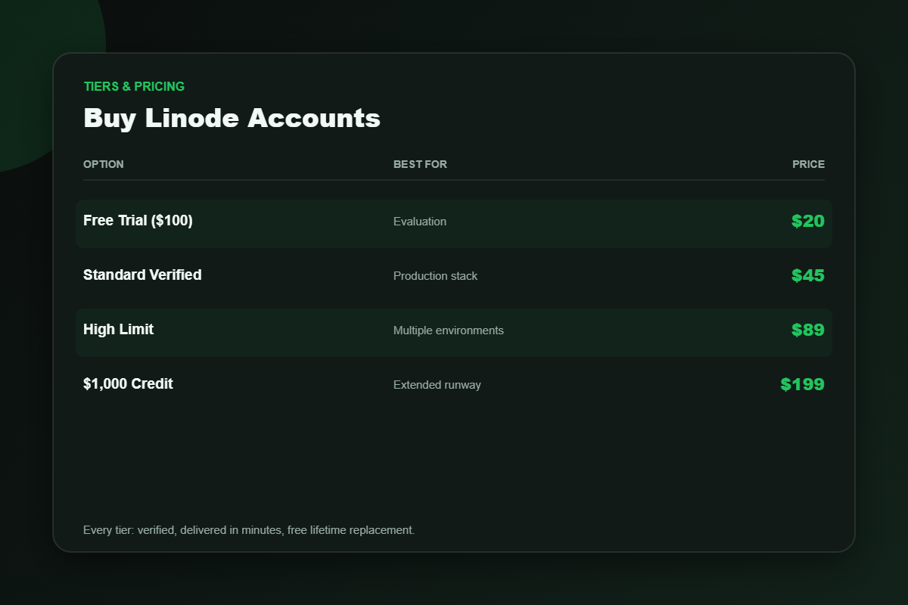
Task: Click the 'OPTION' column header
Action: coord(104,164)
